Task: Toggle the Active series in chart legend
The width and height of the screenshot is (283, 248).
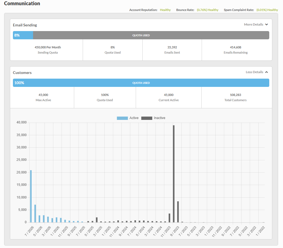Action: [127, 118]
